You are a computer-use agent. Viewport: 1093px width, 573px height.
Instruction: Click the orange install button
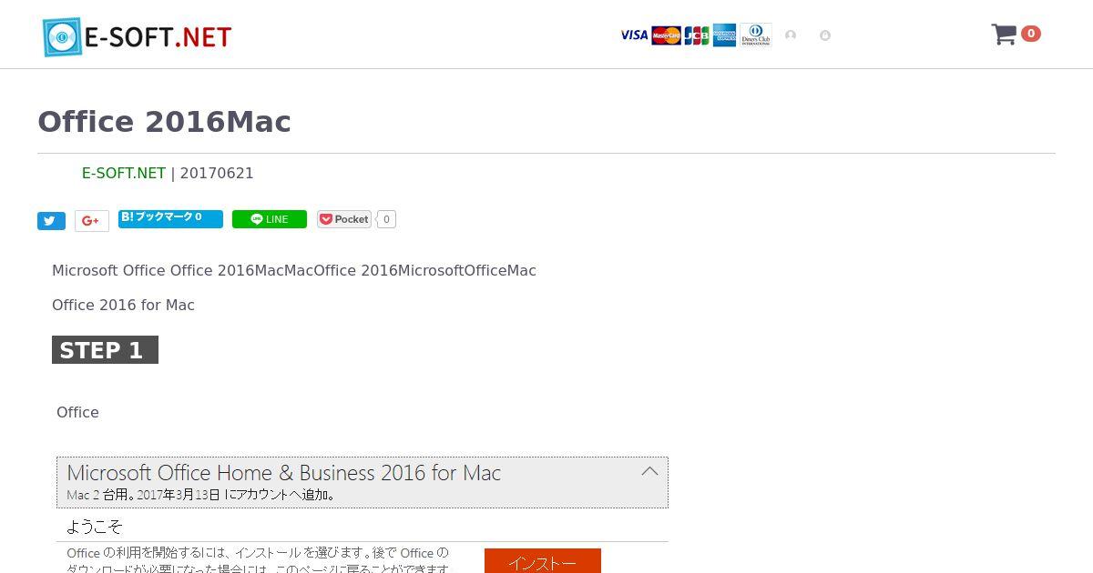click(543, 560)
